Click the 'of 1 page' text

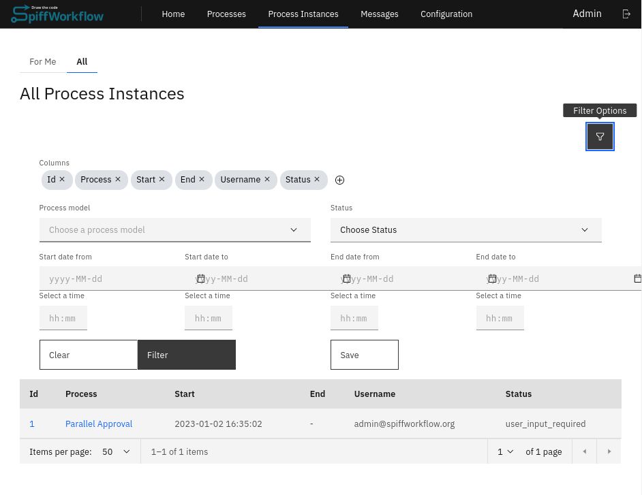tap(543, 451)
